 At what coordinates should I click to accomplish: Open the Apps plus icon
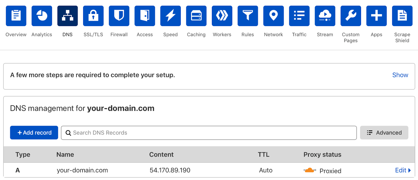point(376,16)
